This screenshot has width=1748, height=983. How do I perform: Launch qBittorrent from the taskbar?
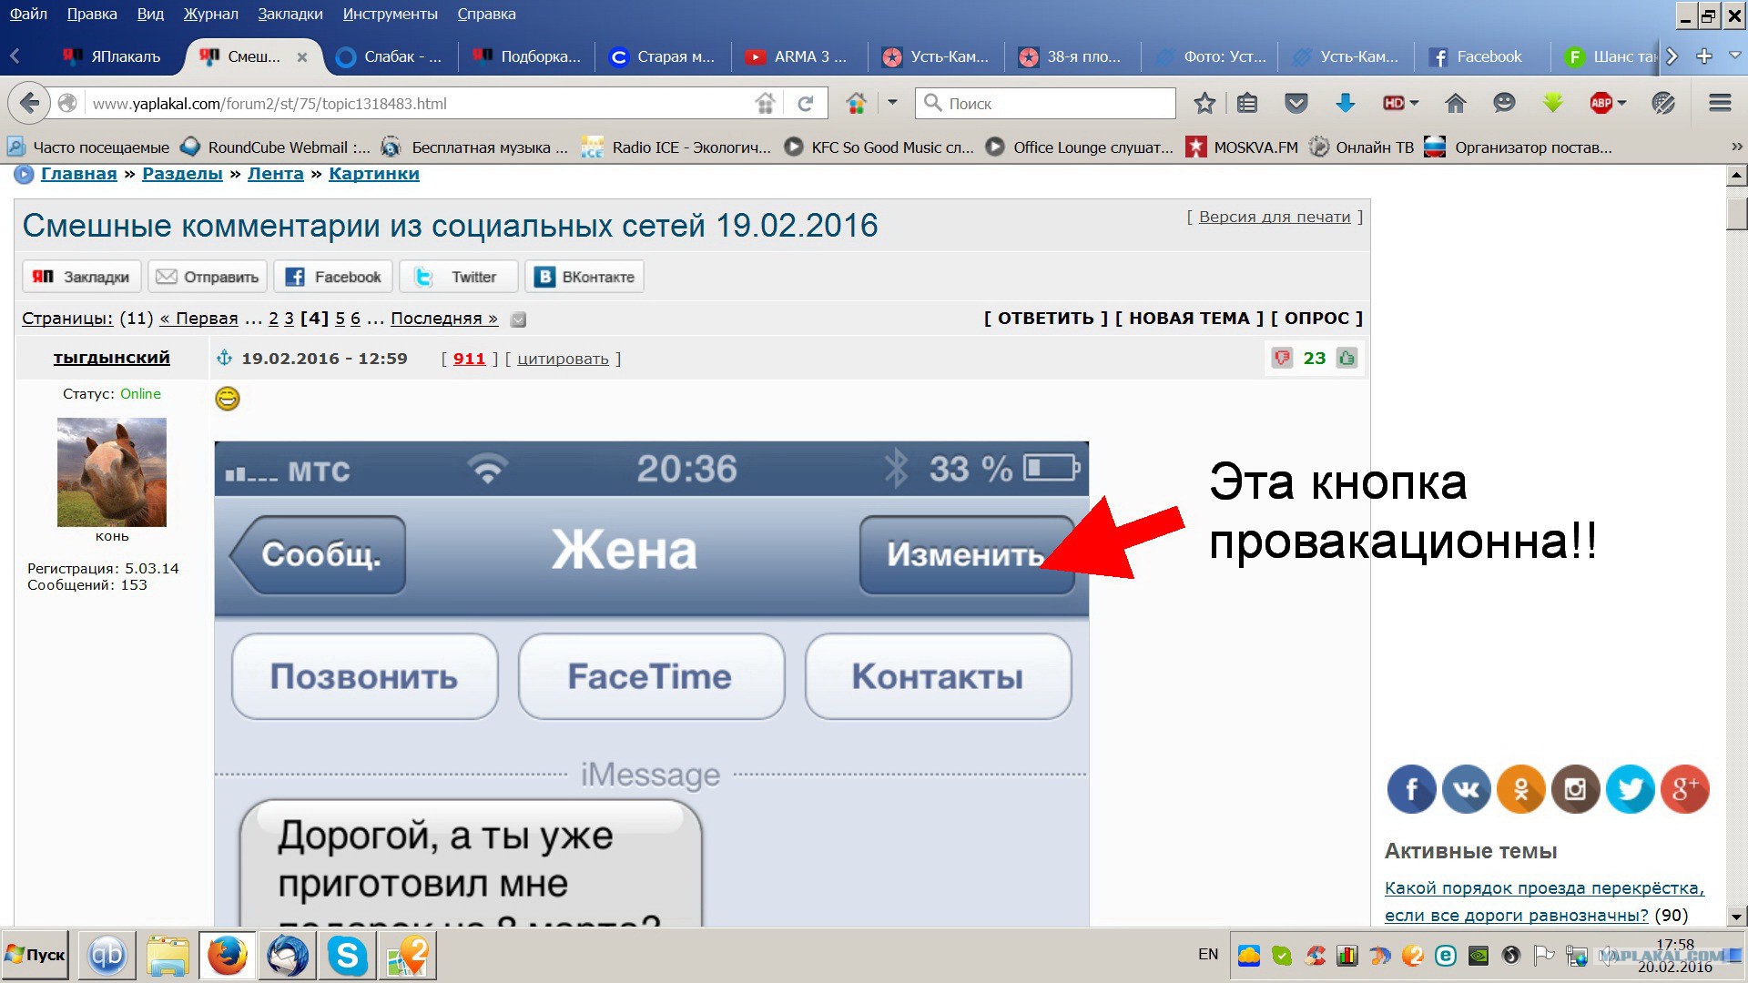point(107,956)
